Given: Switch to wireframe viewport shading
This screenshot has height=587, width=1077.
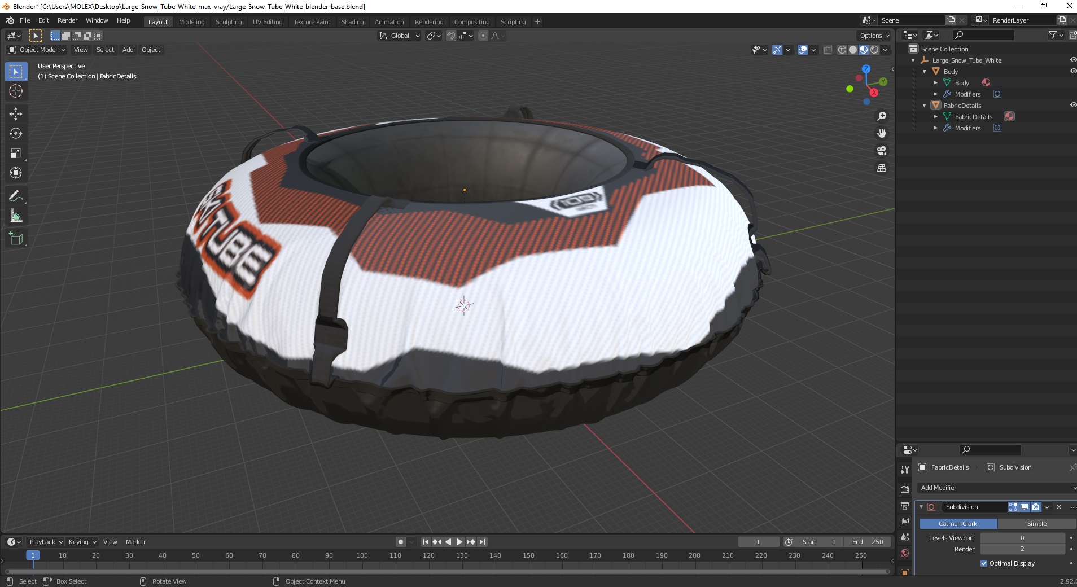Looking at the screenshot, I should click(842, 50).
